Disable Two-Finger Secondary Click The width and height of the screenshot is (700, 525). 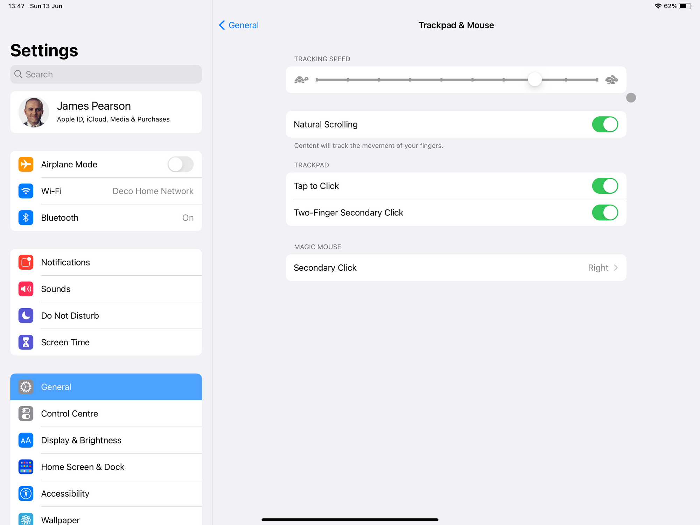[605, 213]
